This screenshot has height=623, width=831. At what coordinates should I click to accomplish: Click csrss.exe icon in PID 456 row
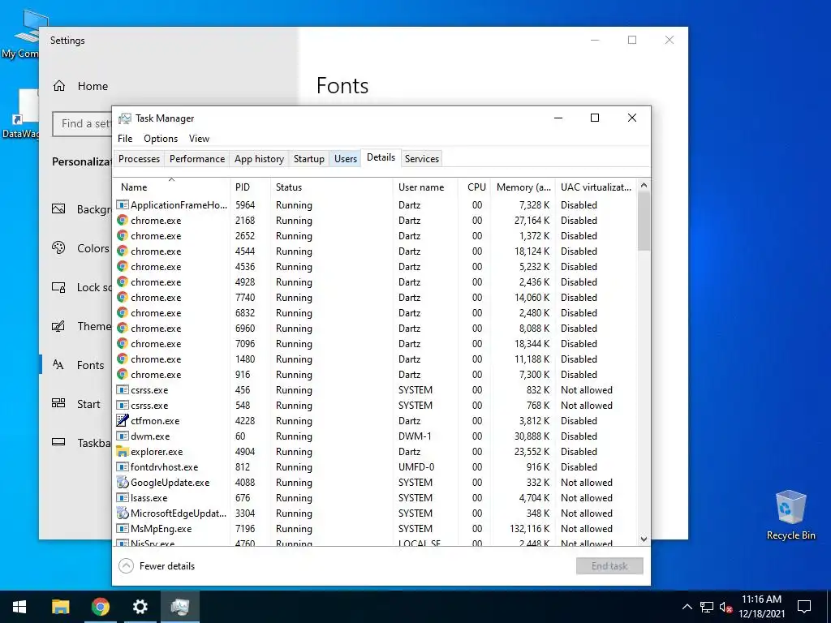point(123,390)
